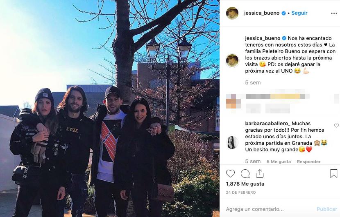
Task: Open the 1,878 Me gusta likes list
Action: [x=245, y=184]
